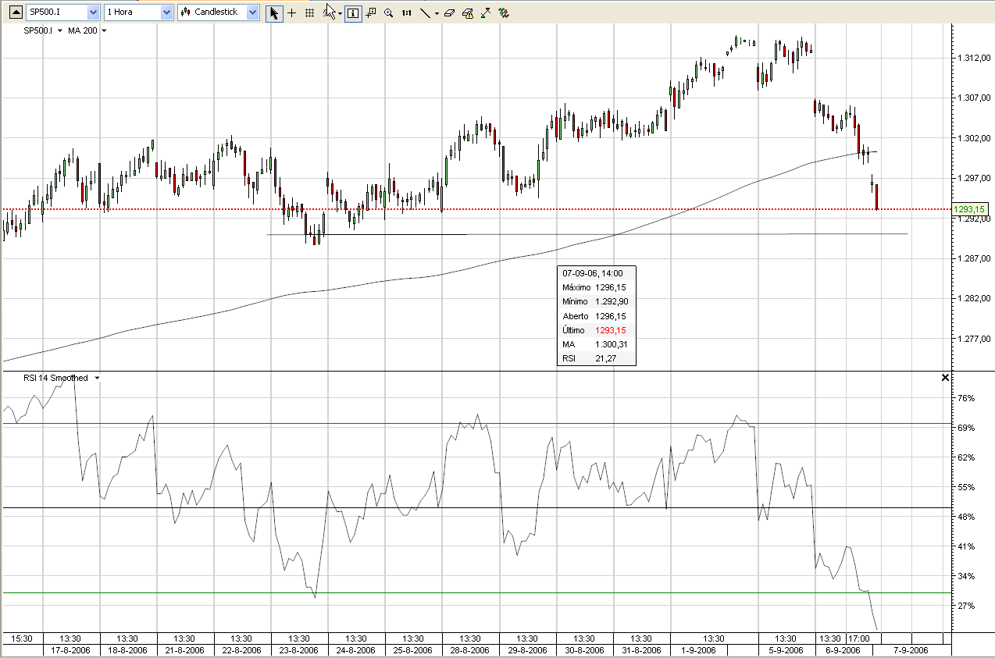Select the colored marker tool at toolbar end

pos(504,12)
